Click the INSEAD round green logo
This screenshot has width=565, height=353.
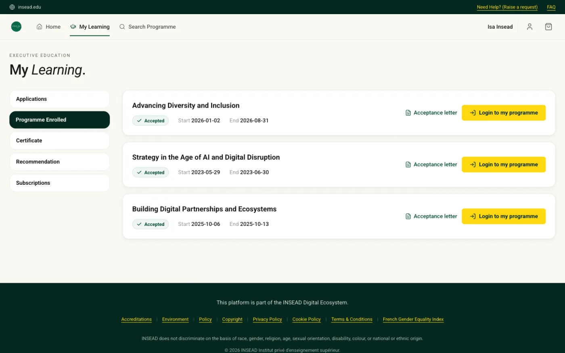click(x=16, y=27)
